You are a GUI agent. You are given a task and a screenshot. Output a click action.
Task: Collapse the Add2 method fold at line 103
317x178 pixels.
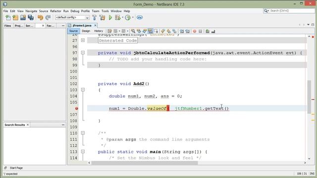click(83, 90)
